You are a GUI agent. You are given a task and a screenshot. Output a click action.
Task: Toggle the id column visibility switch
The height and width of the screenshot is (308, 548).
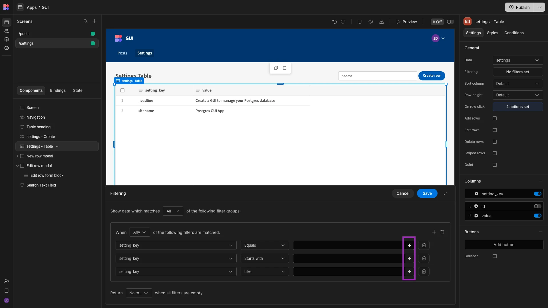tap(537, 206)
